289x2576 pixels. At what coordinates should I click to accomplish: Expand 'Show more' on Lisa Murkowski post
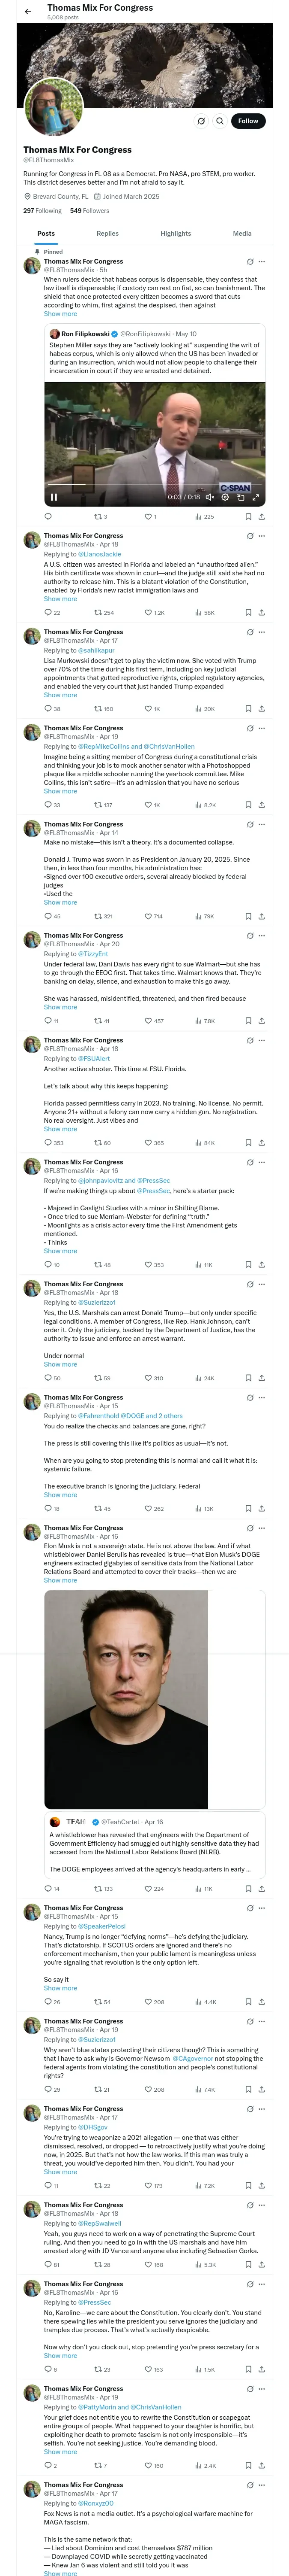[x=60, y=695]
